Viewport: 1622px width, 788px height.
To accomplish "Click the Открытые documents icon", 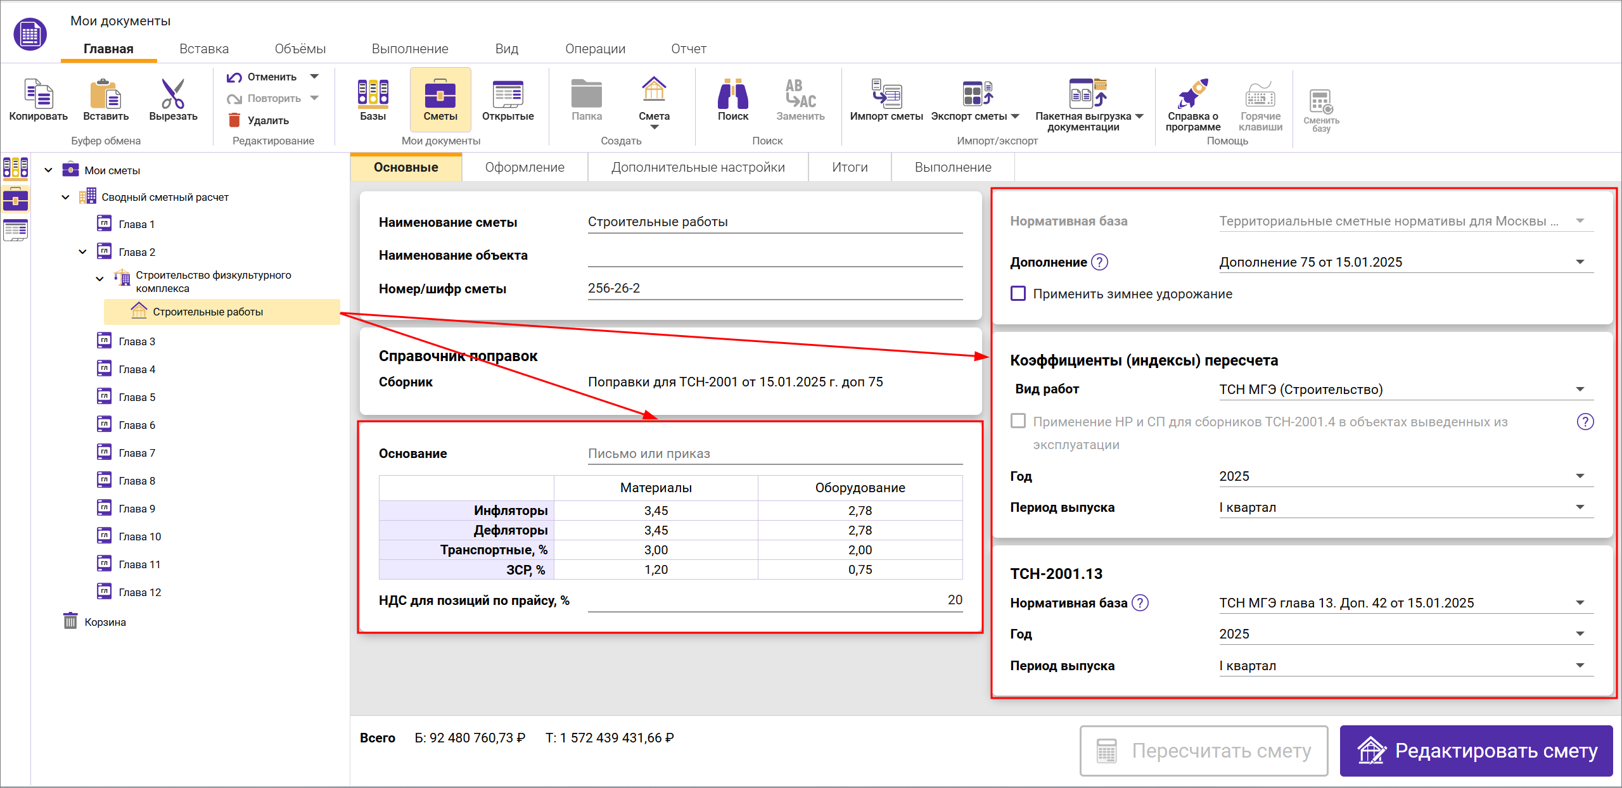I will [x=508, y=95].
